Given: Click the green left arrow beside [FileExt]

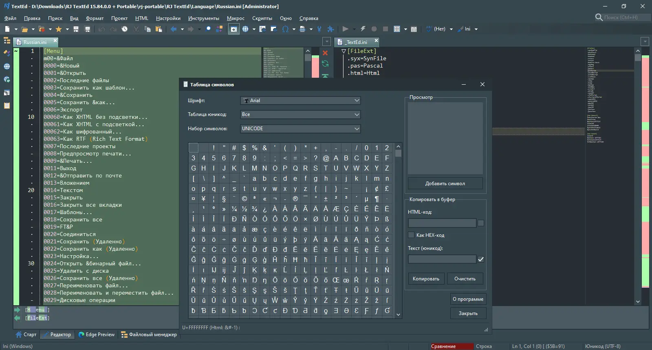Looking at the screenshot, I should pos(17,318).
